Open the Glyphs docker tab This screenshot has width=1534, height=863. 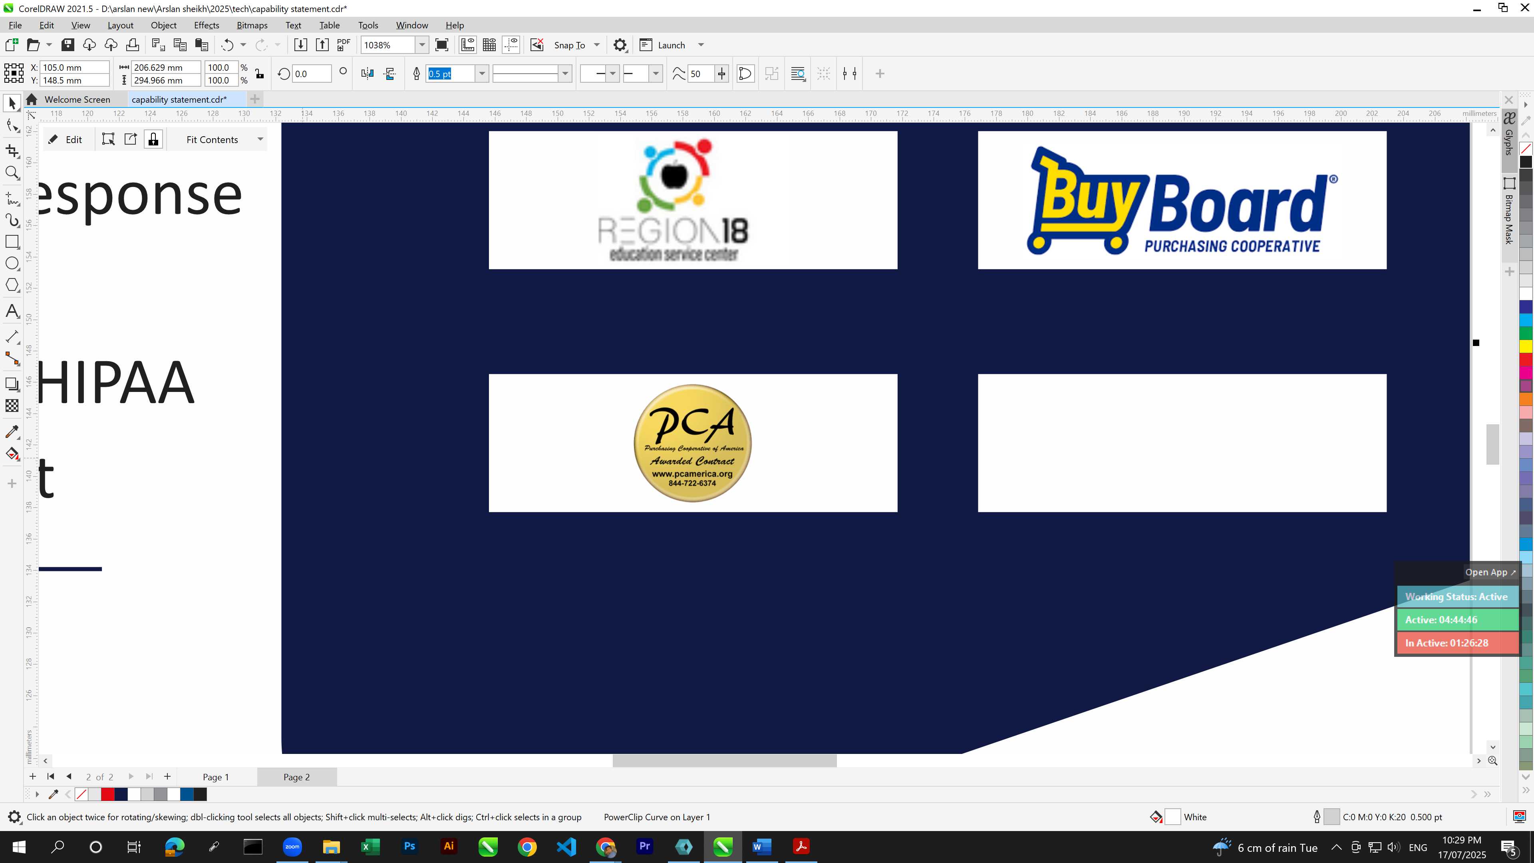pos(1509,134)
